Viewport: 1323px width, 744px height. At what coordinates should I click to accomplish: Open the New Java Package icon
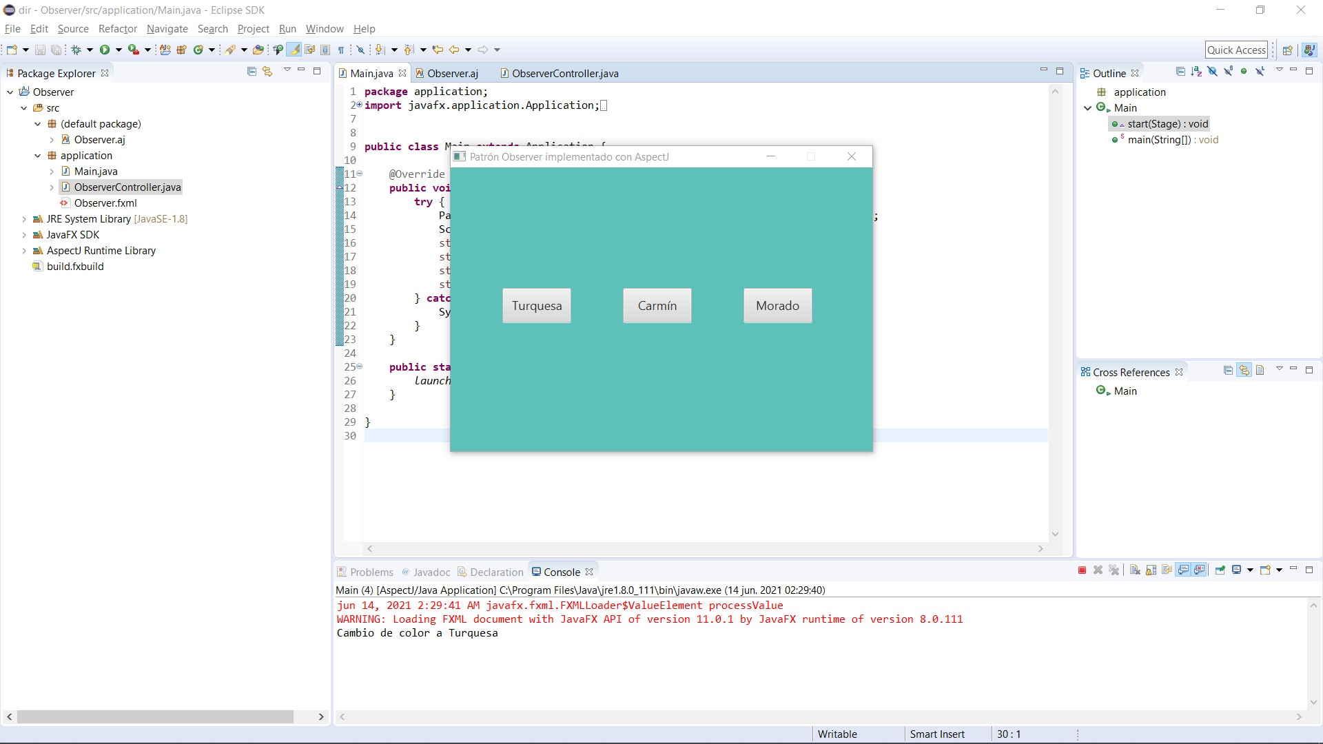tap(181, 50)
